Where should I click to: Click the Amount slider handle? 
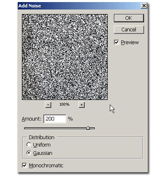(88, 128)
